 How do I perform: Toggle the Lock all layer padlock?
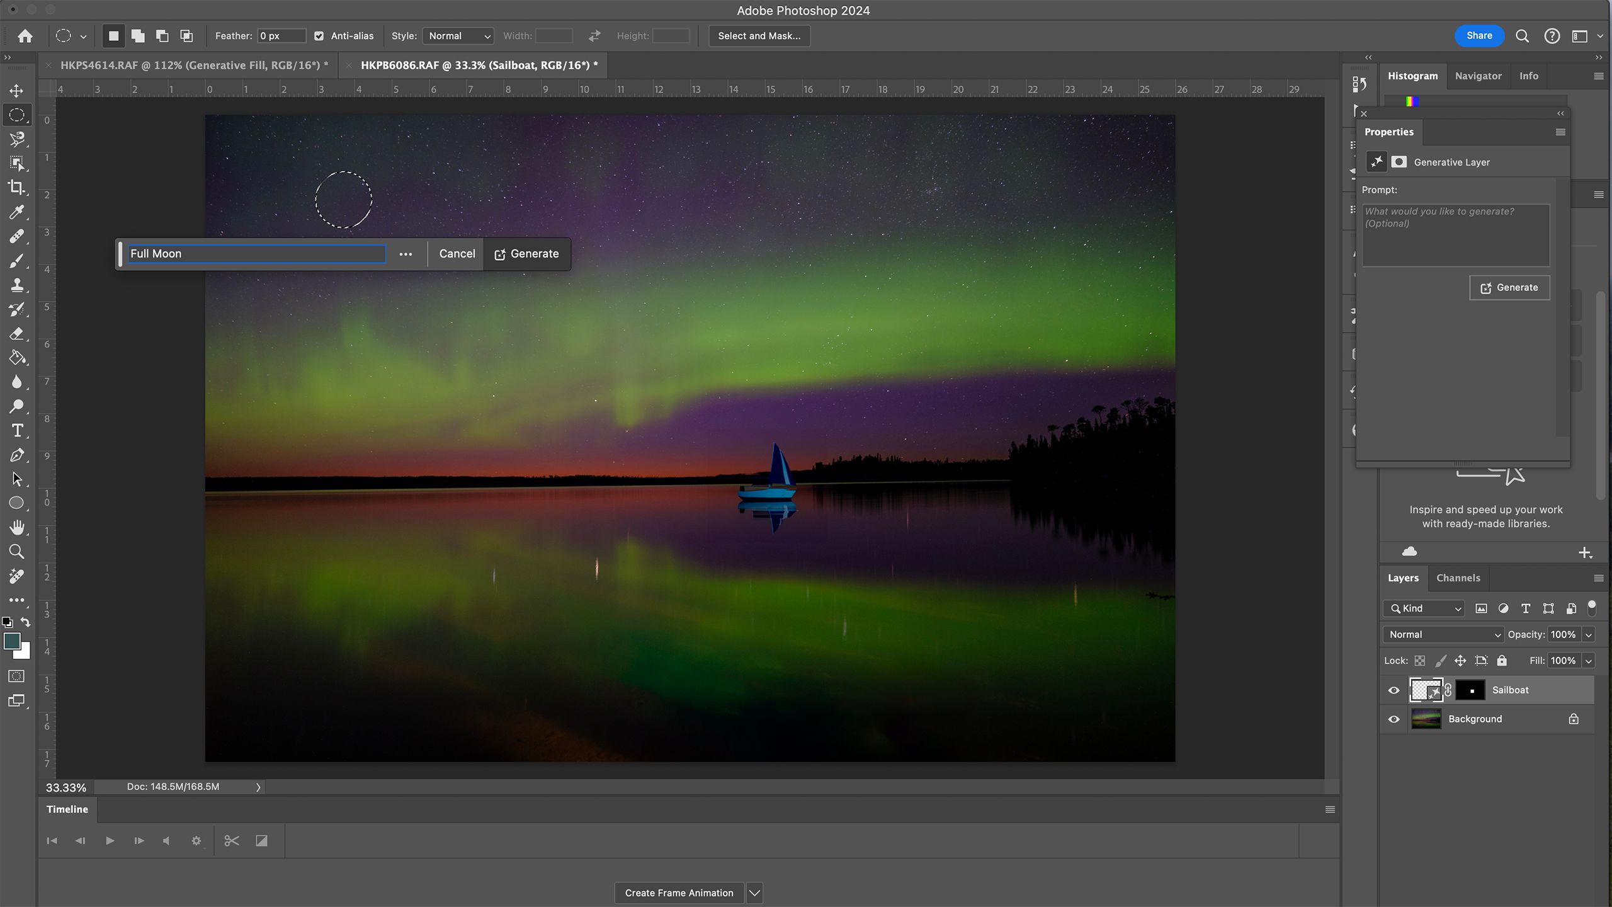pyautogui.click(x=1502, y=661)
